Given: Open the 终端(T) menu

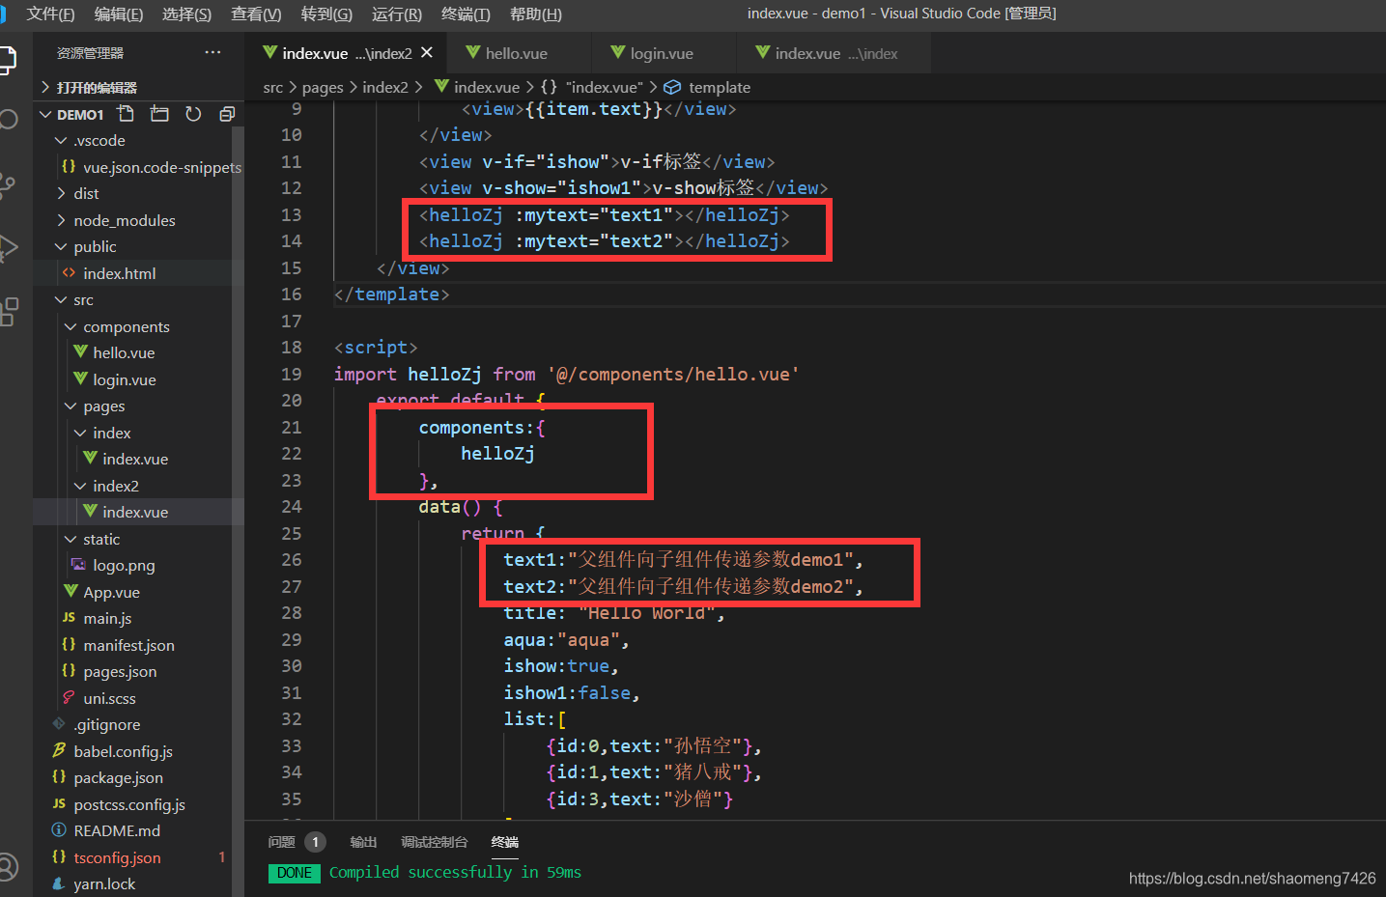Looking at the screenshot, I should (x=466, y=14).
